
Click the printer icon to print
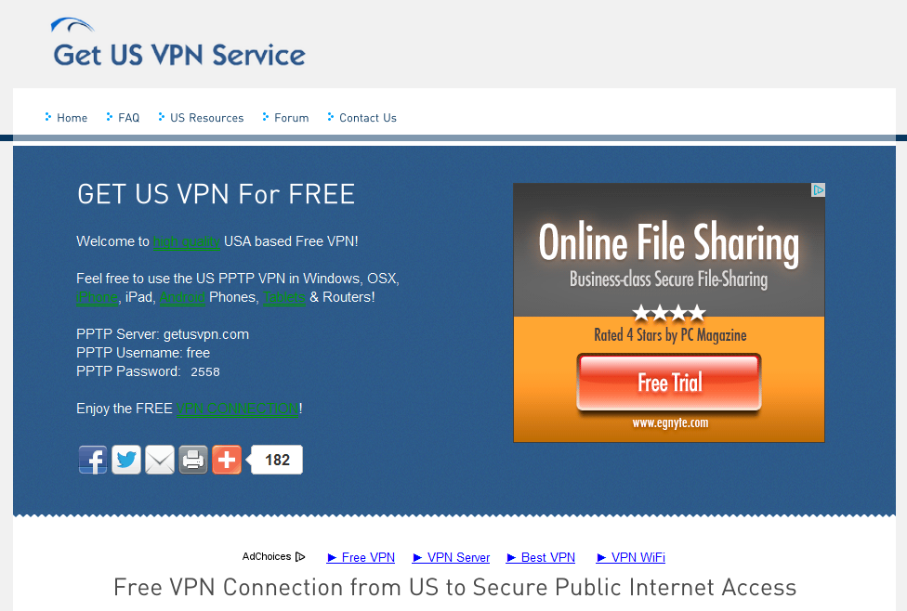point(193,461)
